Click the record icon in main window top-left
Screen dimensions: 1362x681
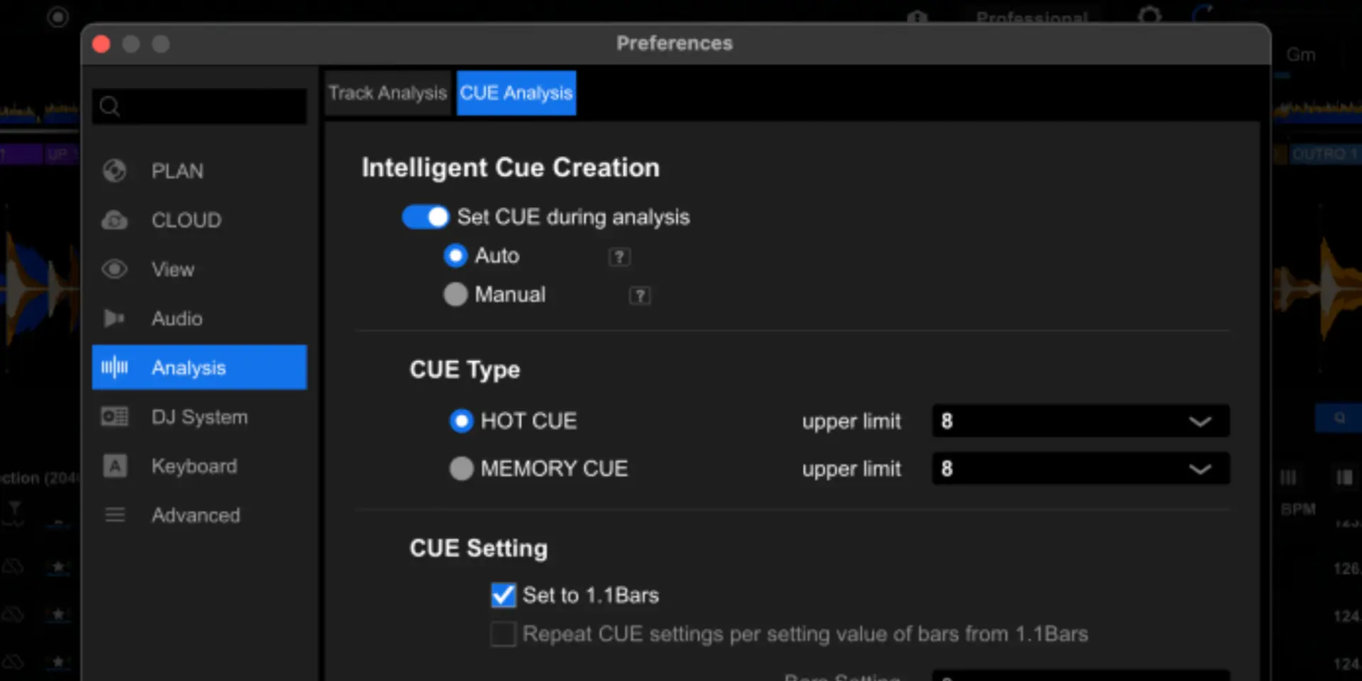point(58,16)
